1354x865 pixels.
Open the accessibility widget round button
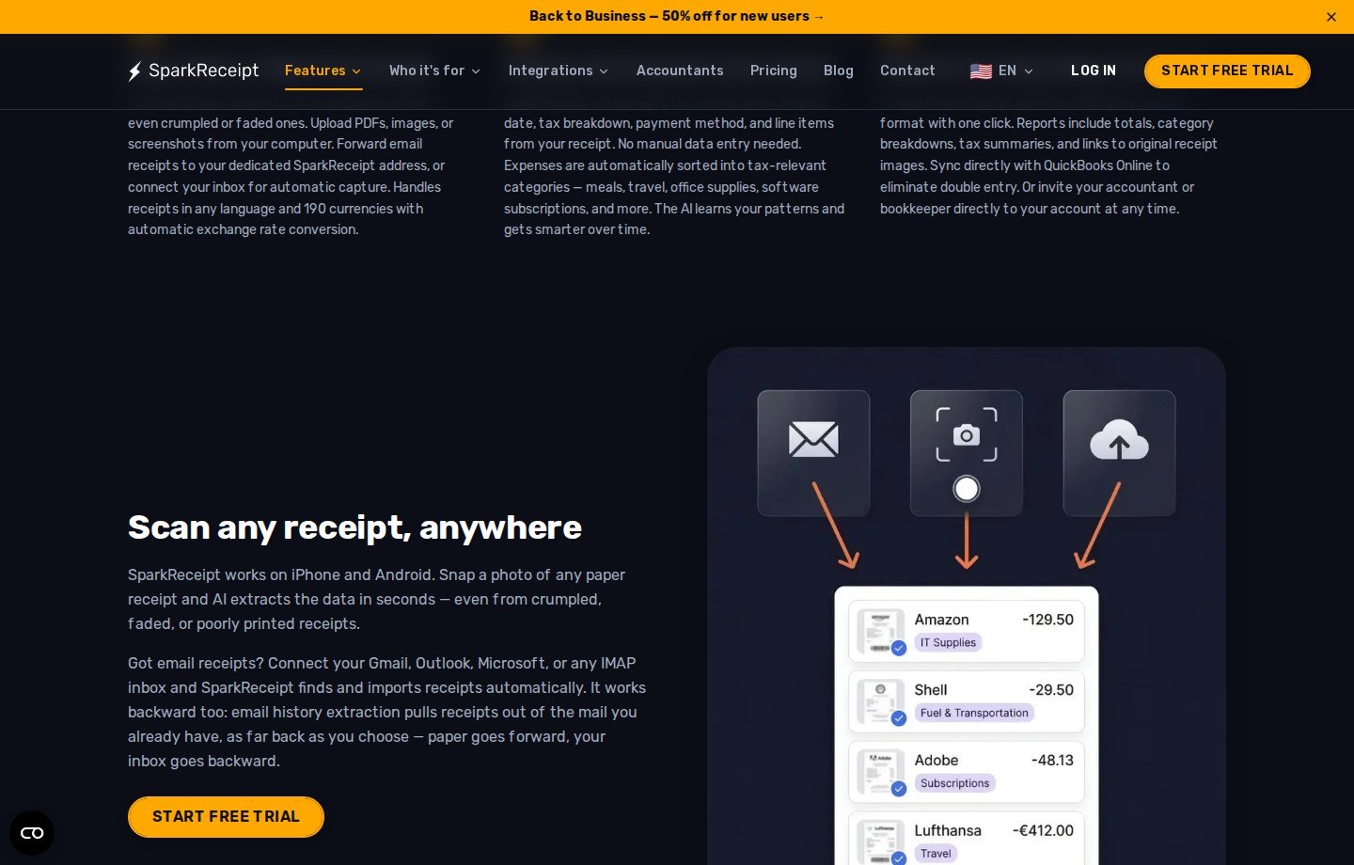32,833
